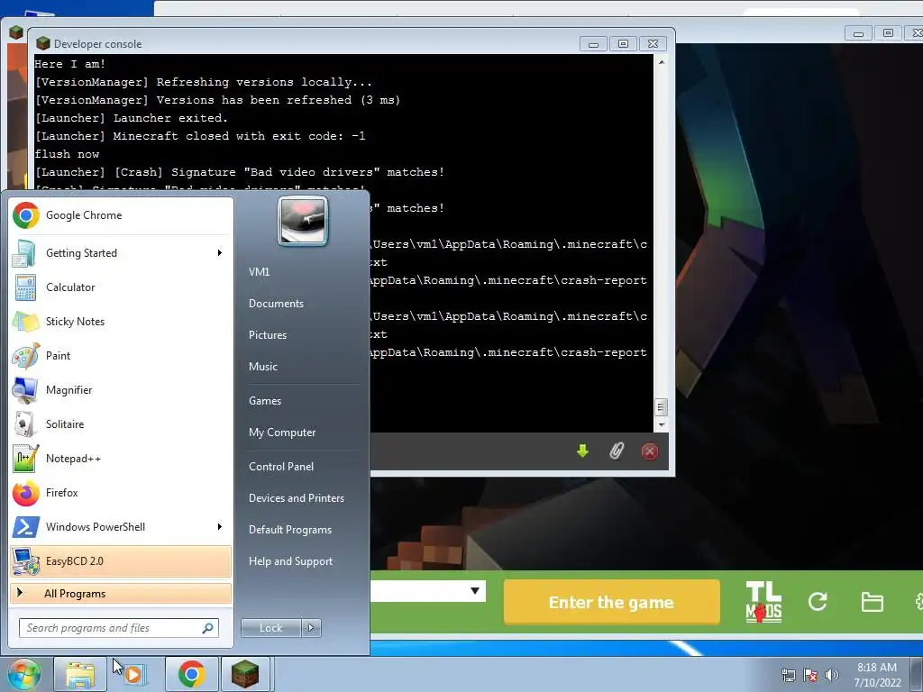Open Documents from the Start menu
923x692 pixels.
pos(276,304)
